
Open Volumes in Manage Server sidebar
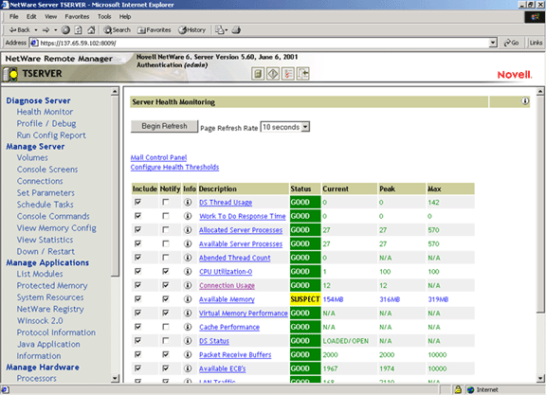click(32, 157)
